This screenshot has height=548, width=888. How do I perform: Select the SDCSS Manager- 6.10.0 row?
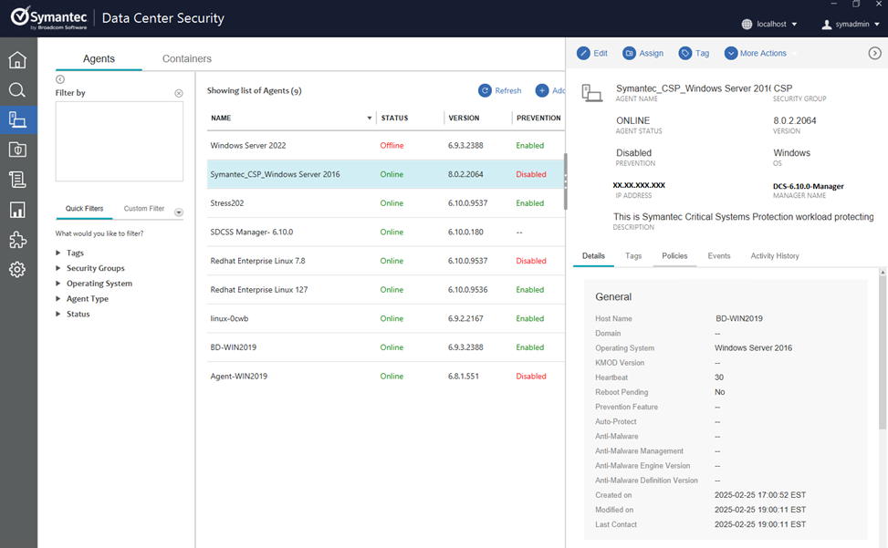point(386,232)
